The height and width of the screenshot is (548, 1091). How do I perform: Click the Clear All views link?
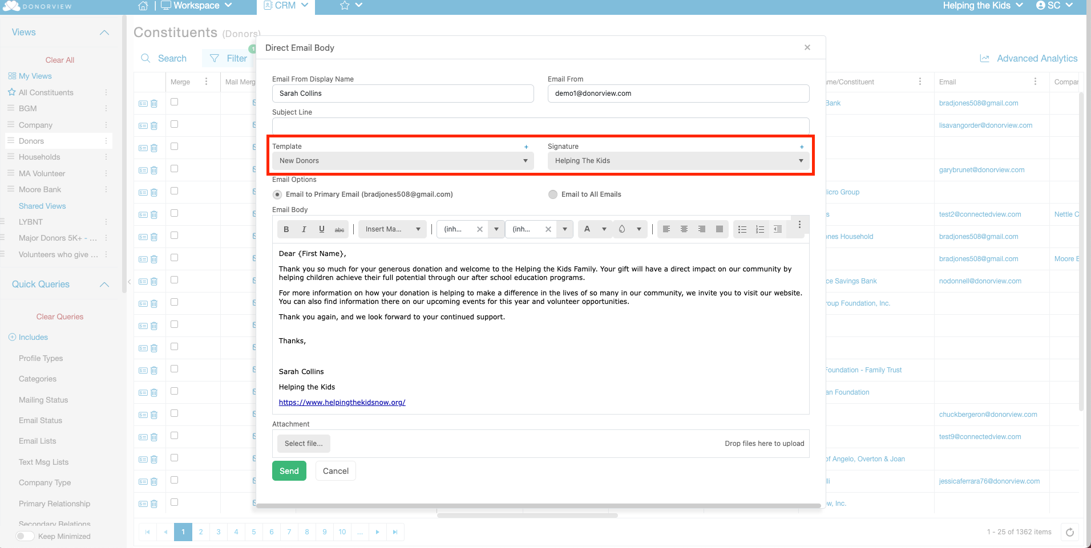pyautogui.click(x=60, y=60)
